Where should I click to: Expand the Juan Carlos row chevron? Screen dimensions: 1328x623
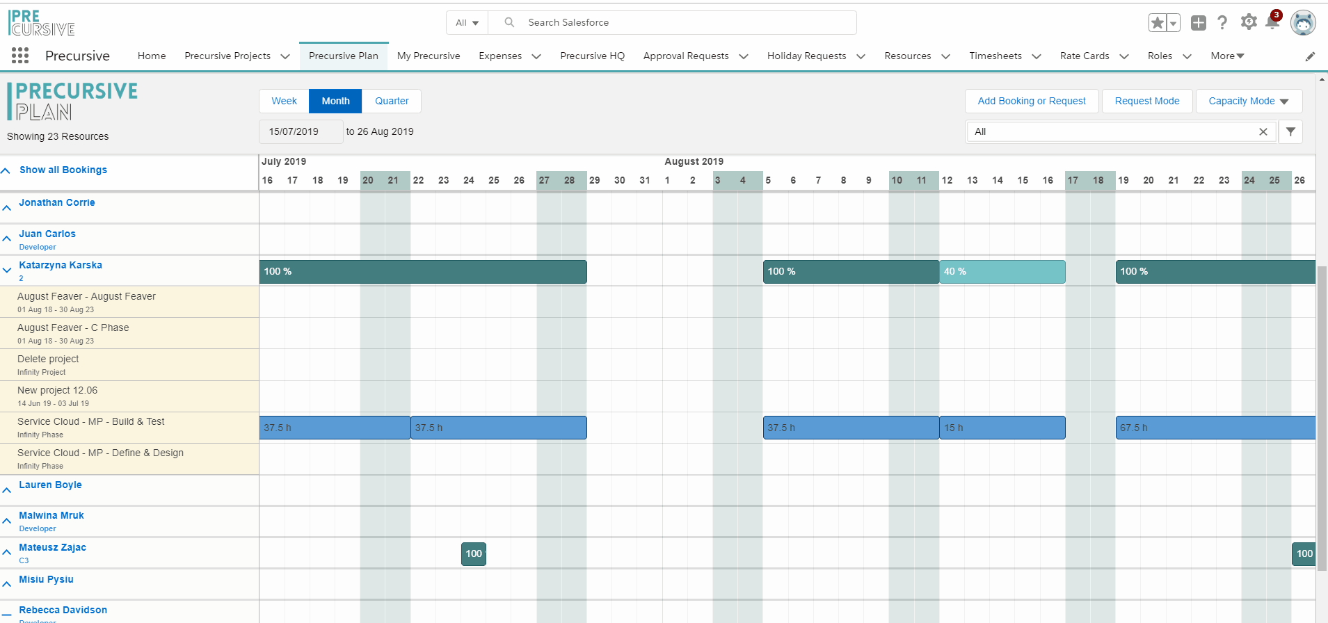pos(6,238)
